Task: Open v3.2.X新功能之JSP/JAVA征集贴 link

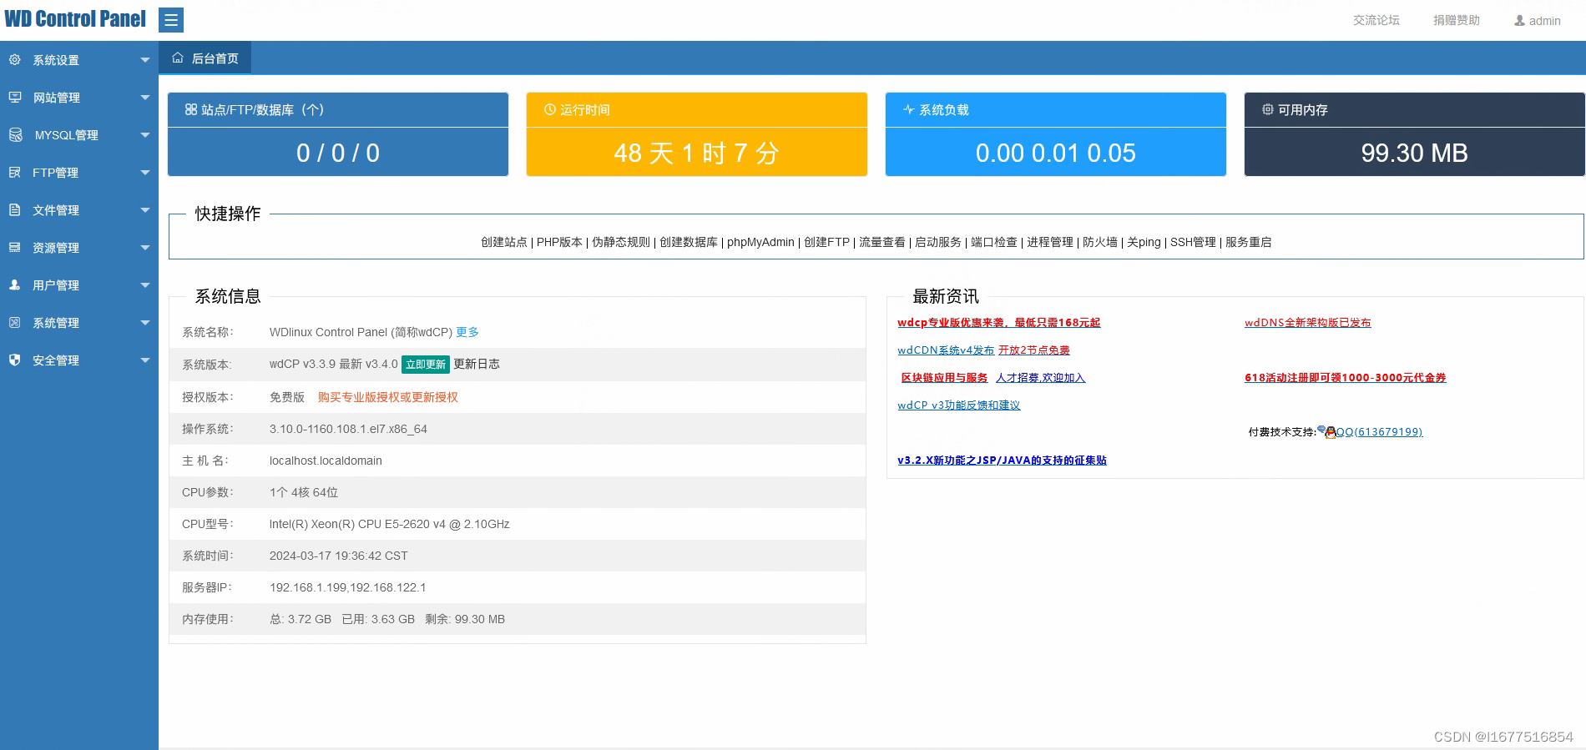Action: pyautogui.click(x=1002, y=461)
